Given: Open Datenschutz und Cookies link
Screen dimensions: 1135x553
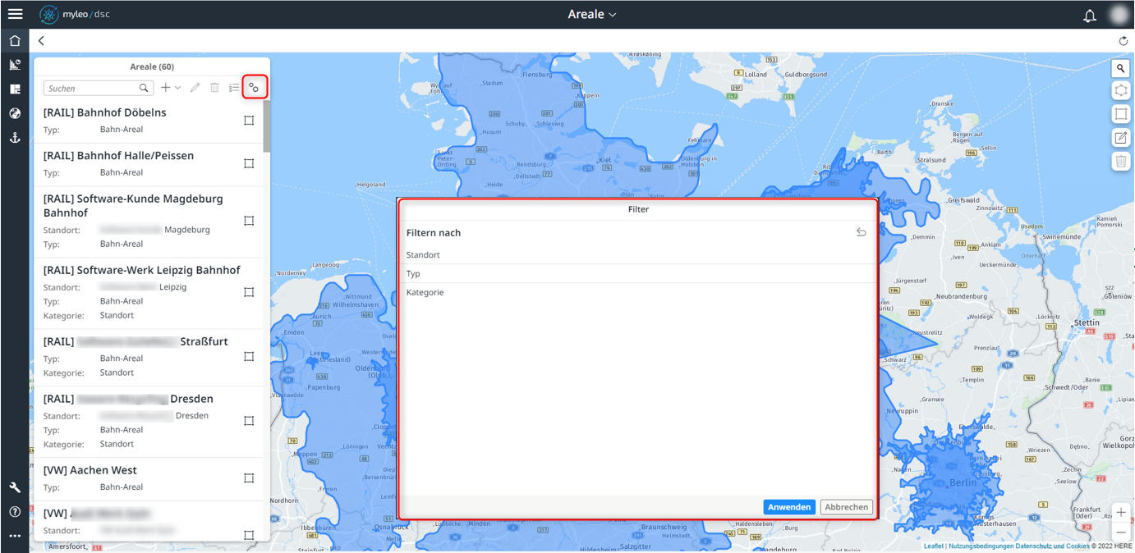Looking at the screenshot, I should pos(1053,546).
